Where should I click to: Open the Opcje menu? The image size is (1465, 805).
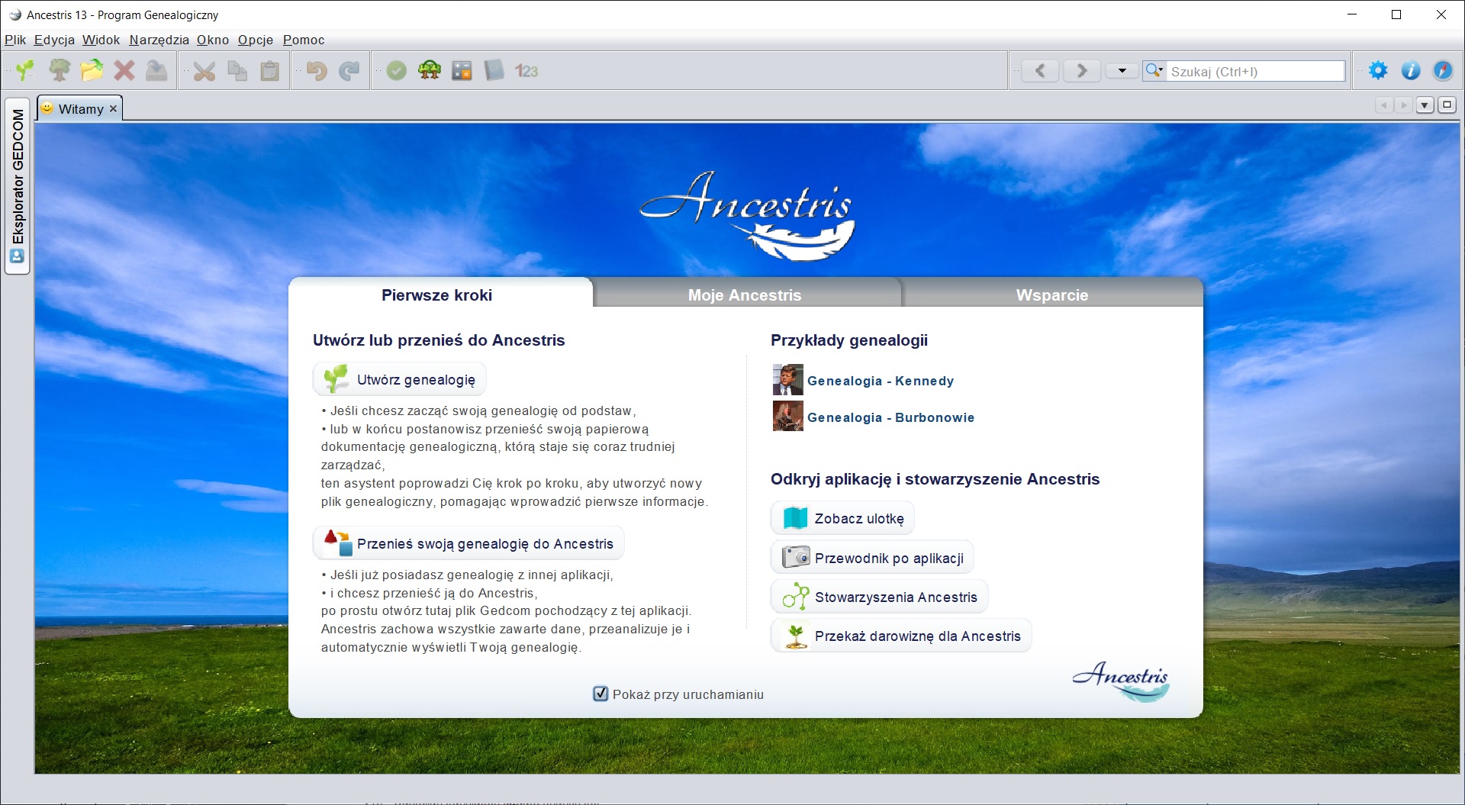[256, 40]
